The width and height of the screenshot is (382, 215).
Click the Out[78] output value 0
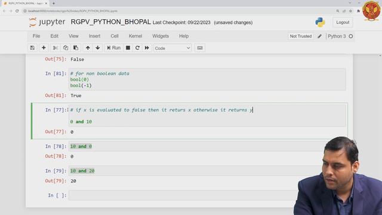[x=72, y=156]
